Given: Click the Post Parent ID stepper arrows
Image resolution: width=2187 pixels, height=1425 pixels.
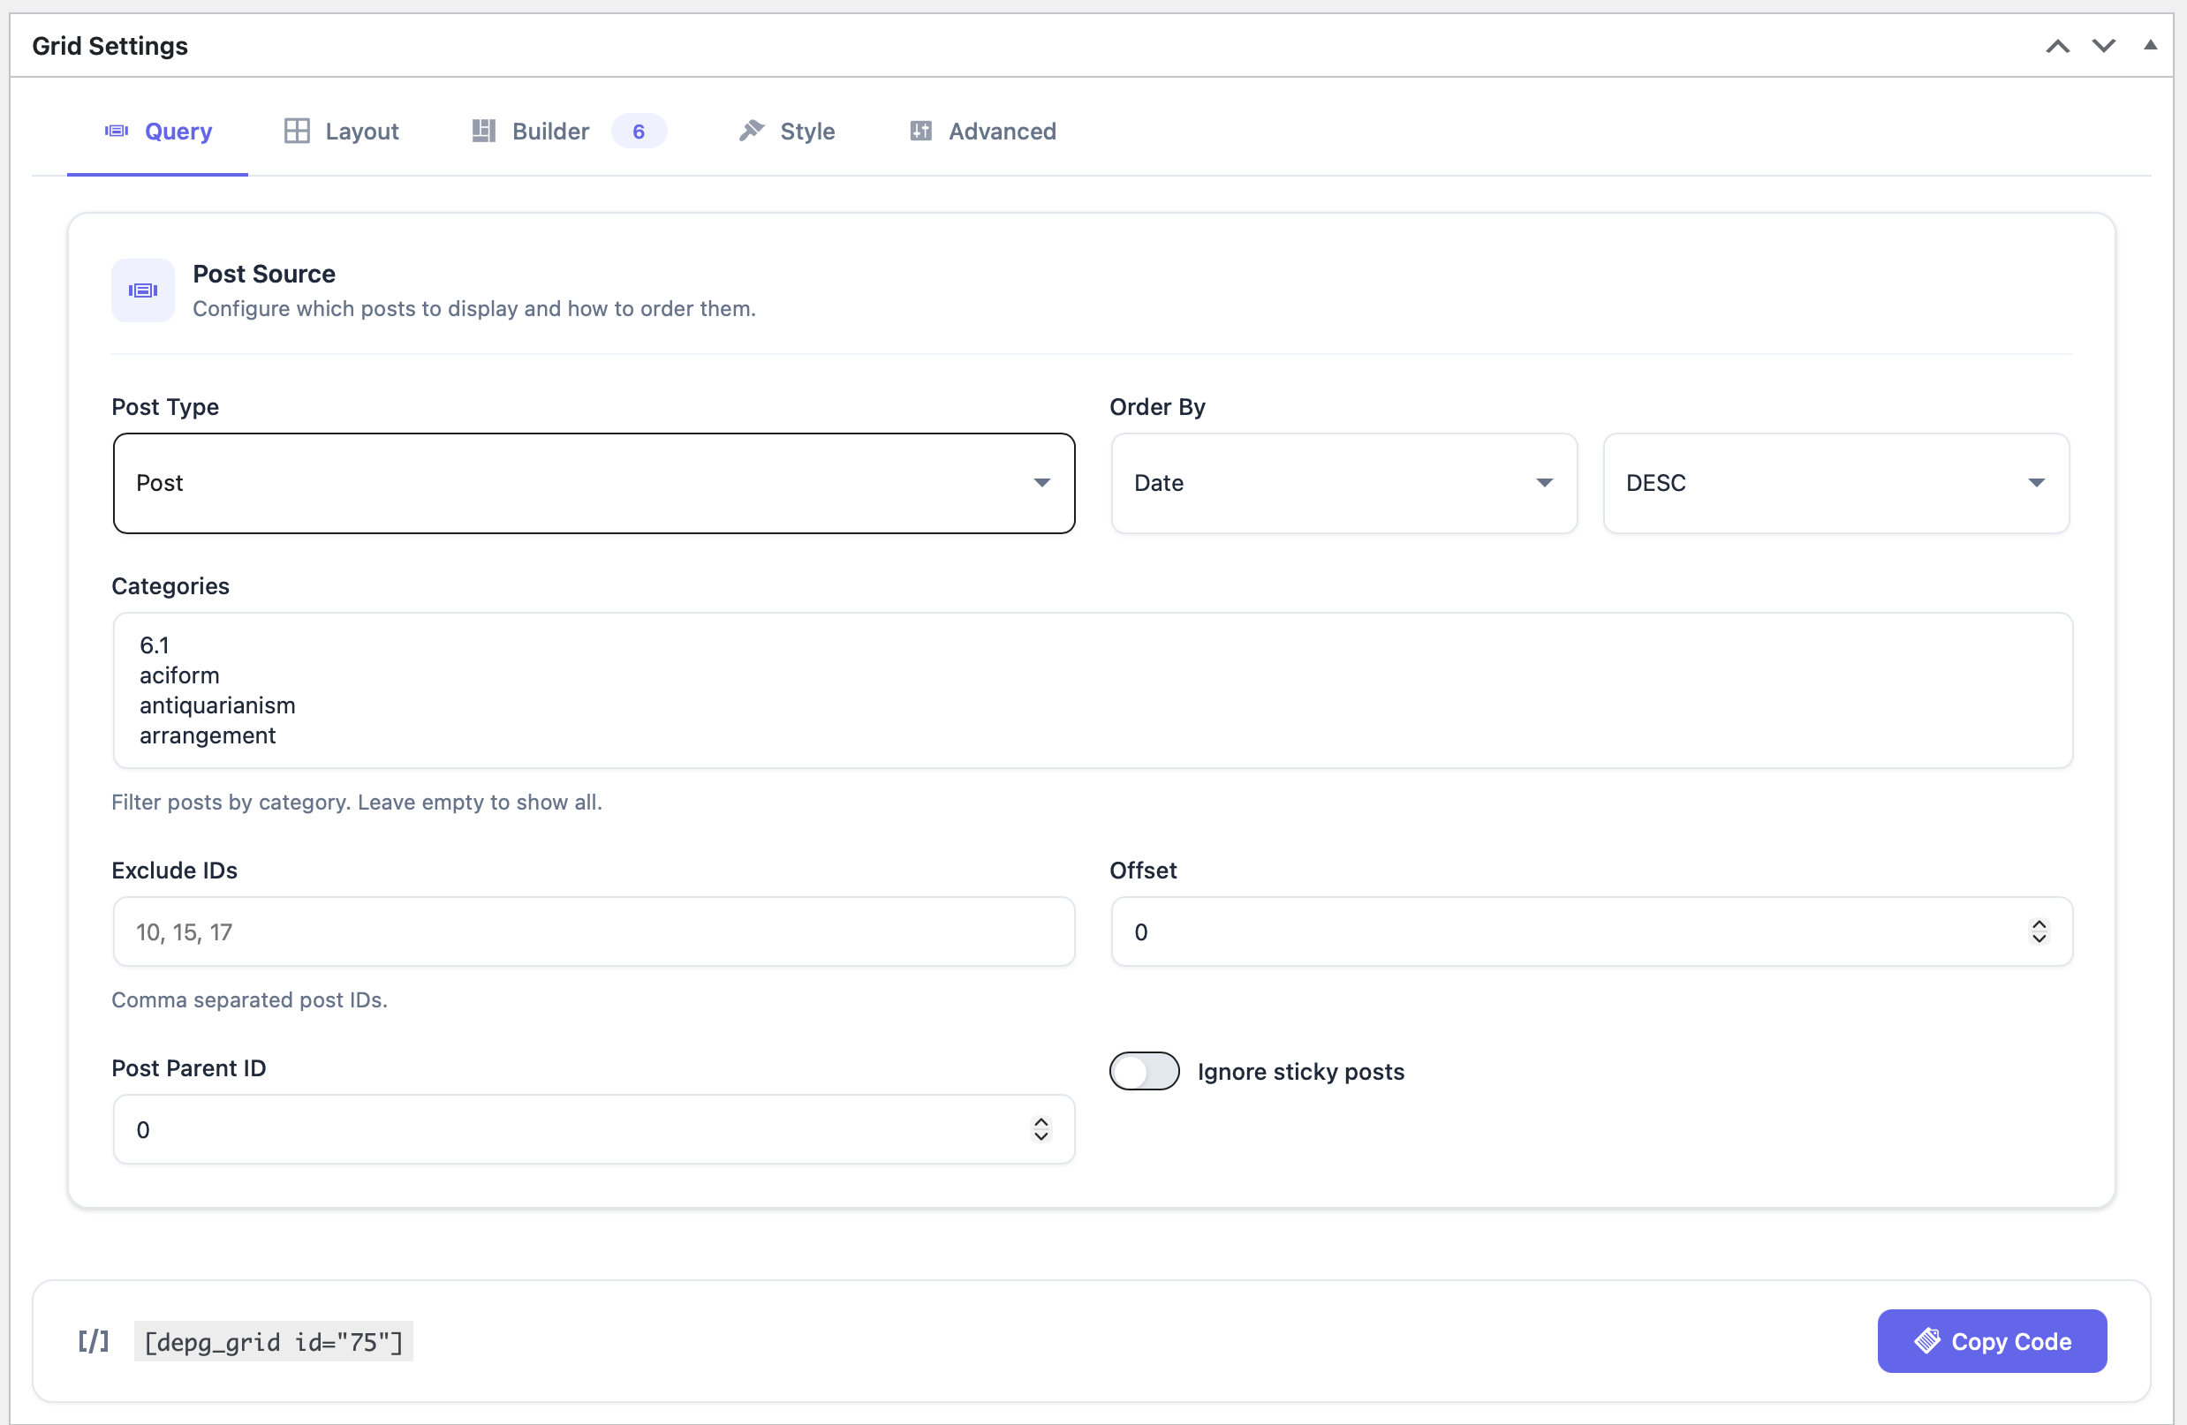Looking at the screenshot, I should (1041, 1129).
